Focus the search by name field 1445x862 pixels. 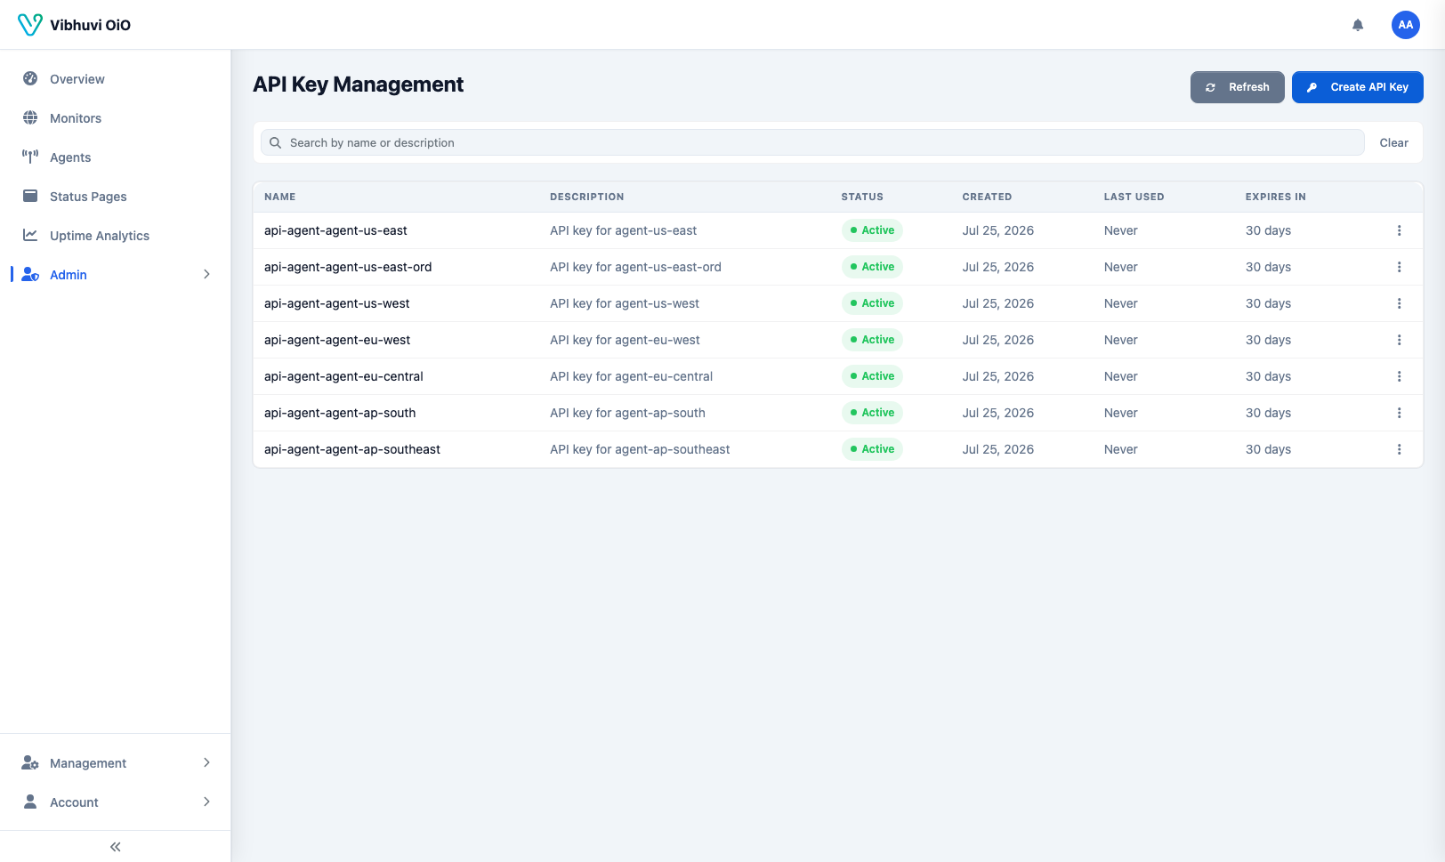coord(812,142)
